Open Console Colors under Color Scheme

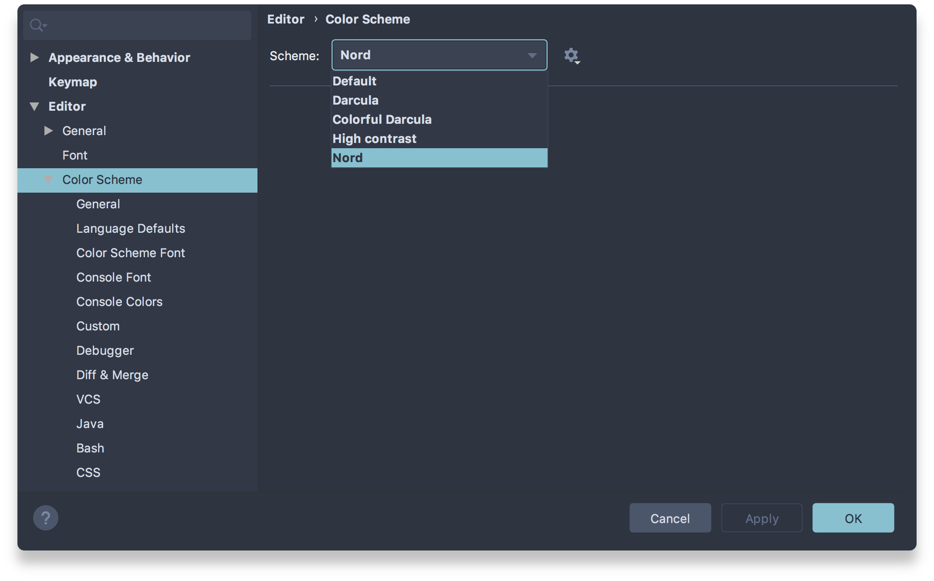(x=119, y=302)
